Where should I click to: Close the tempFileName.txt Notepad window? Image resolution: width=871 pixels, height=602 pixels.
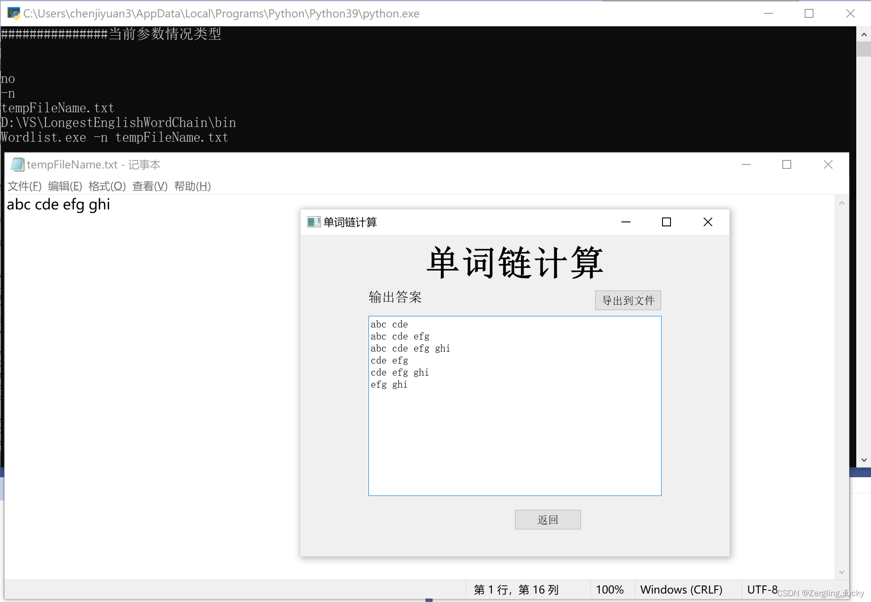(x=828, y=164)
